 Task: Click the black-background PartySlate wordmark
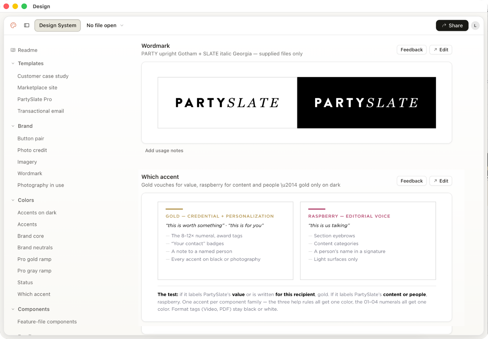click(x=367, y=103)
